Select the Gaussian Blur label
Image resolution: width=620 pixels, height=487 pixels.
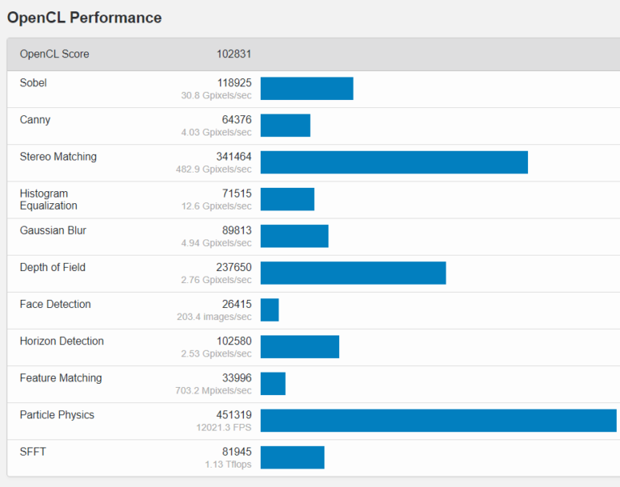click(x=53, y=231)
